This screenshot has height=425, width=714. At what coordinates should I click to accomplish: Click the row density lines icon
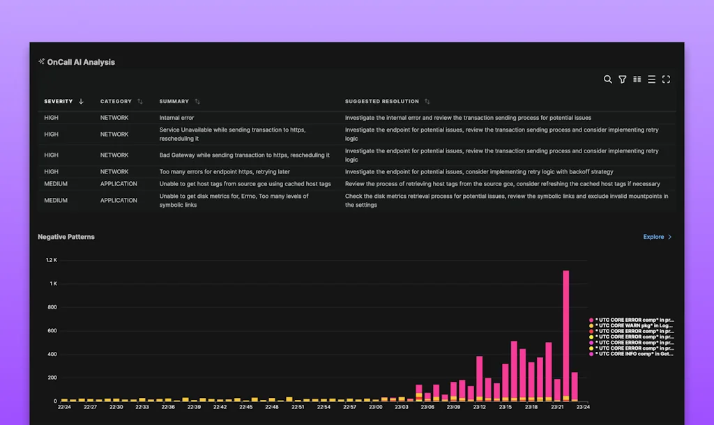point(651,79)
